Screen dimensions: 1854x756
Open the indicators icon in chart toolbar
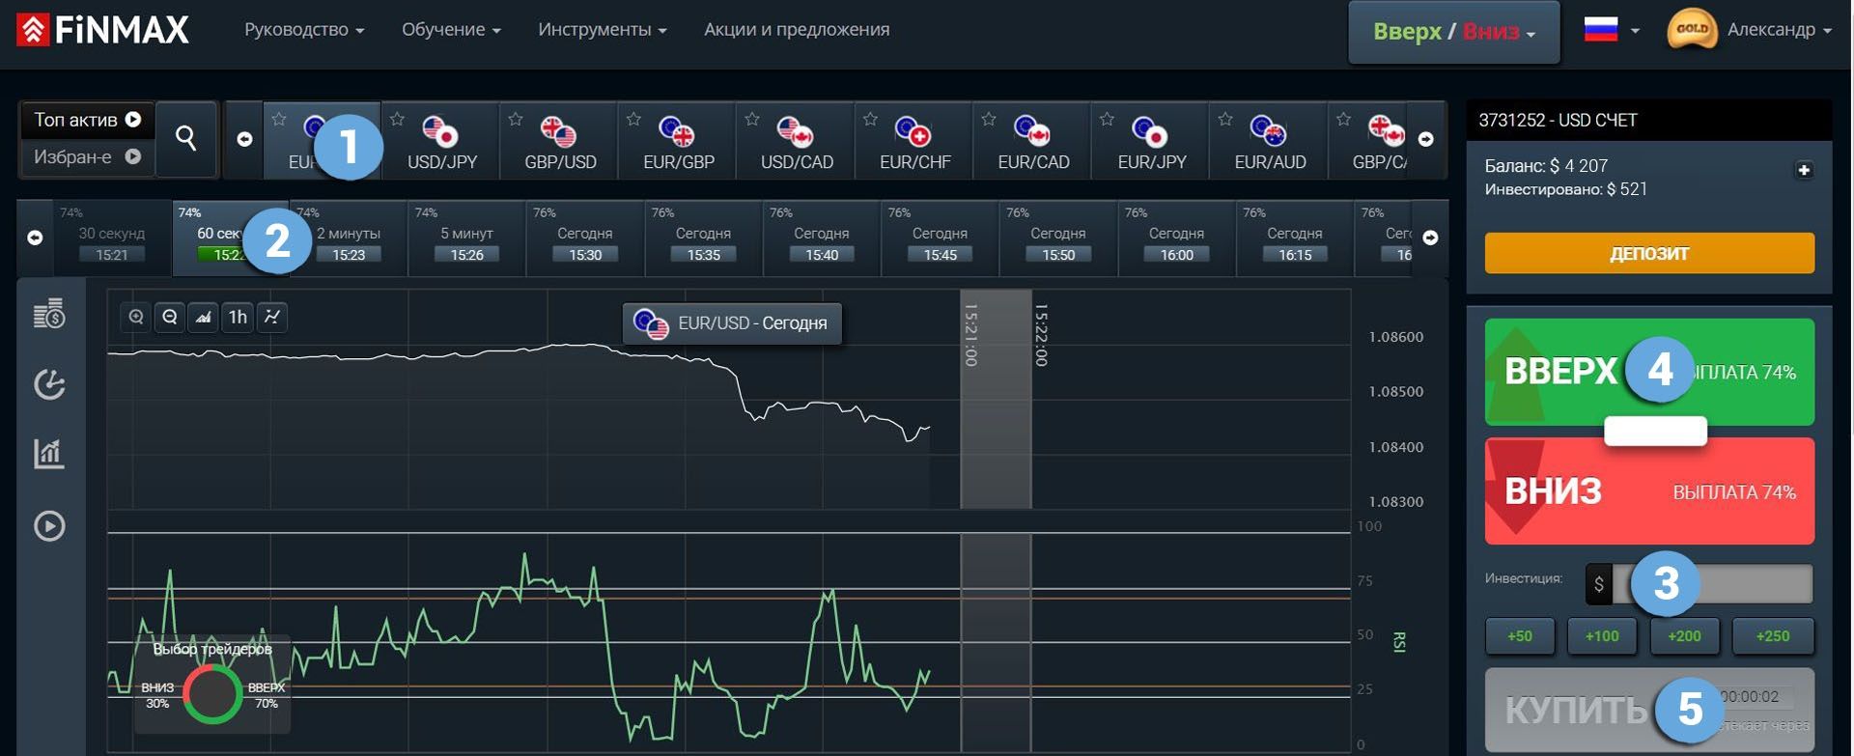tap(272, 317)
